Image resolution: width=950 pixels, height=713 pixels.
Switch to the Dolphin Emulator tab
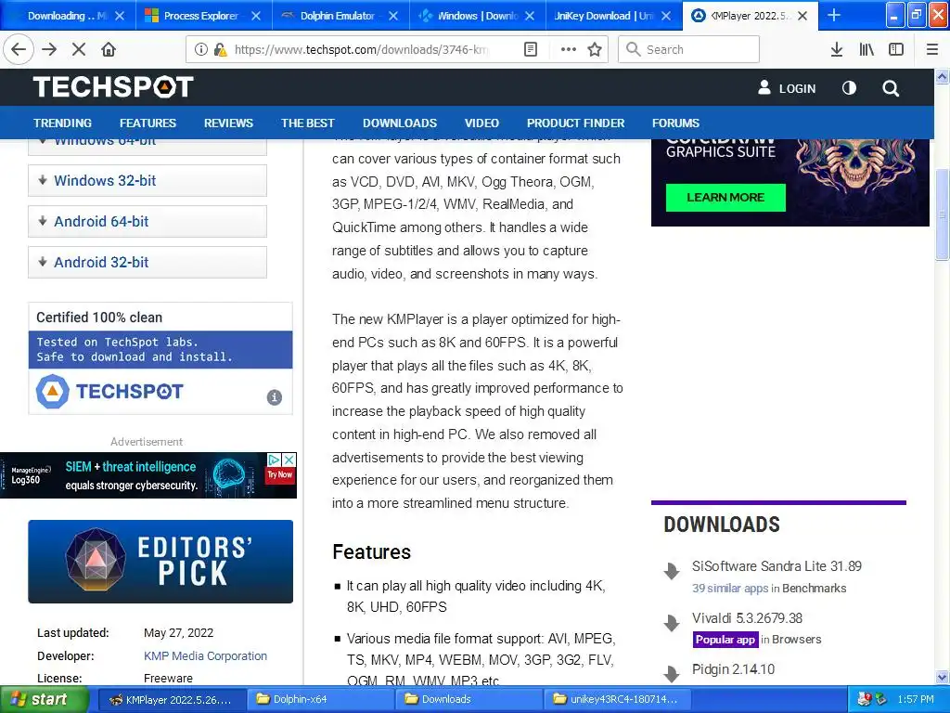tap(340, 16)
